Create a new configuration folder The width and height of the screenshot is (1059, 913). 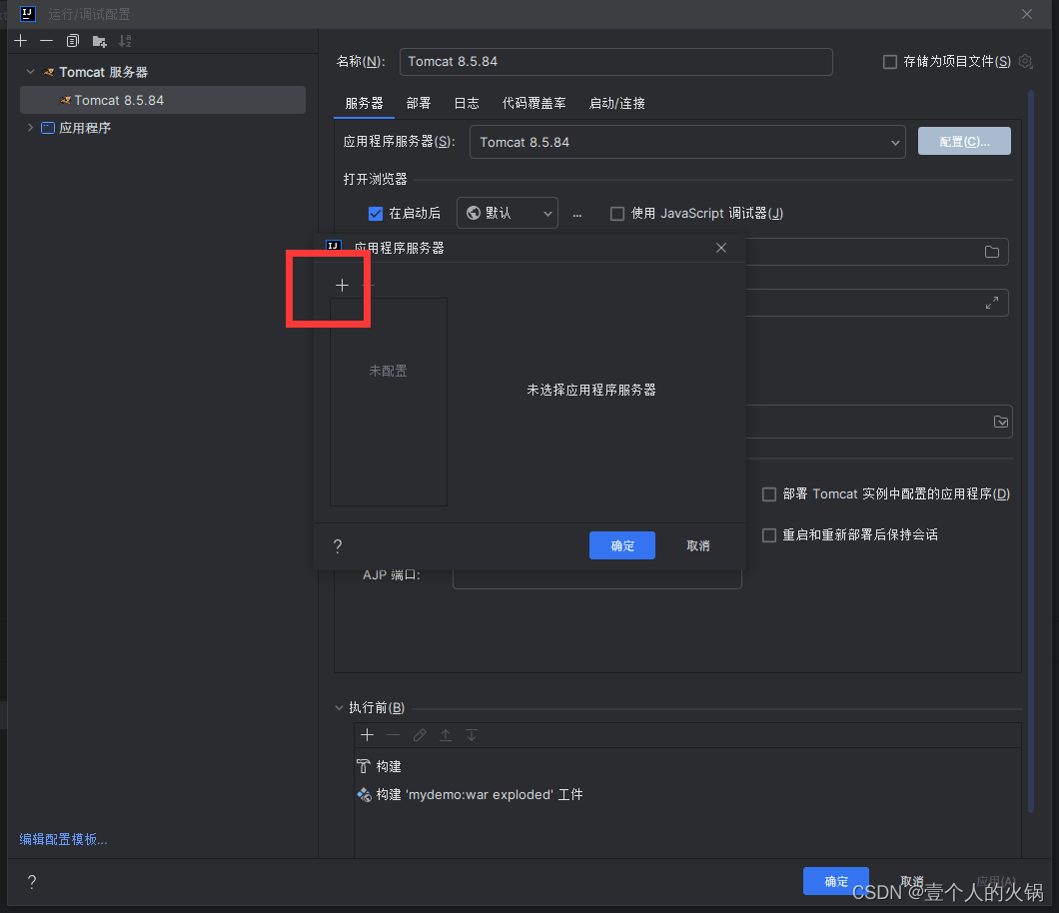coord(99,41)
